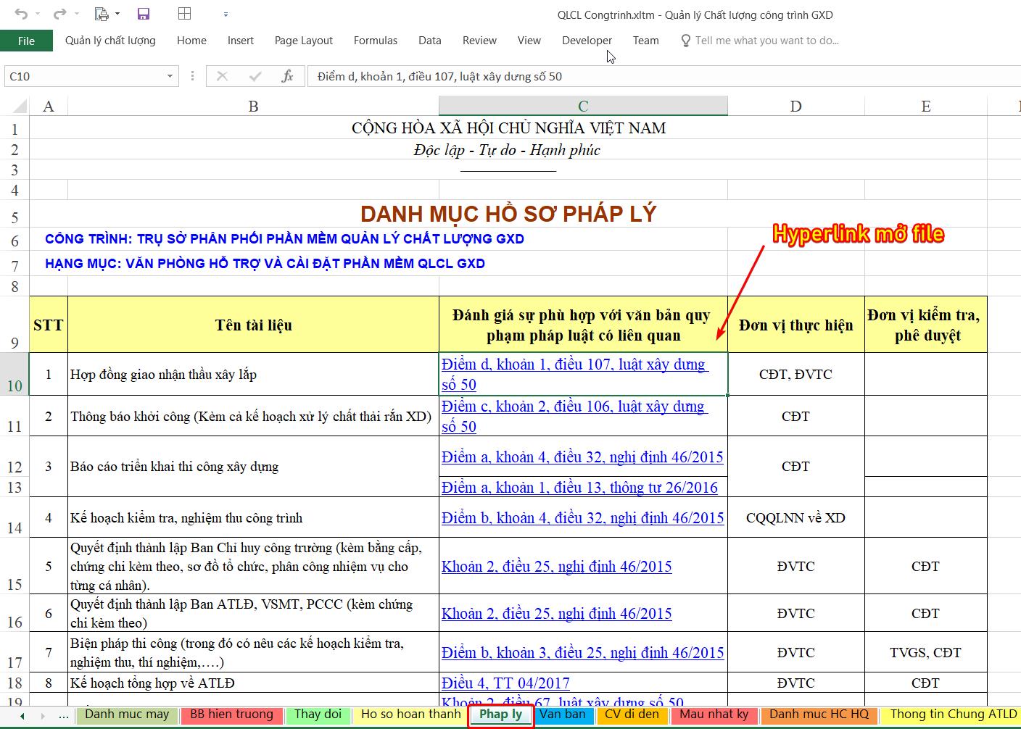
Task: Switch to 'Danh muc HC HQ' sheet tab
Action: click(x=819, y=715)
